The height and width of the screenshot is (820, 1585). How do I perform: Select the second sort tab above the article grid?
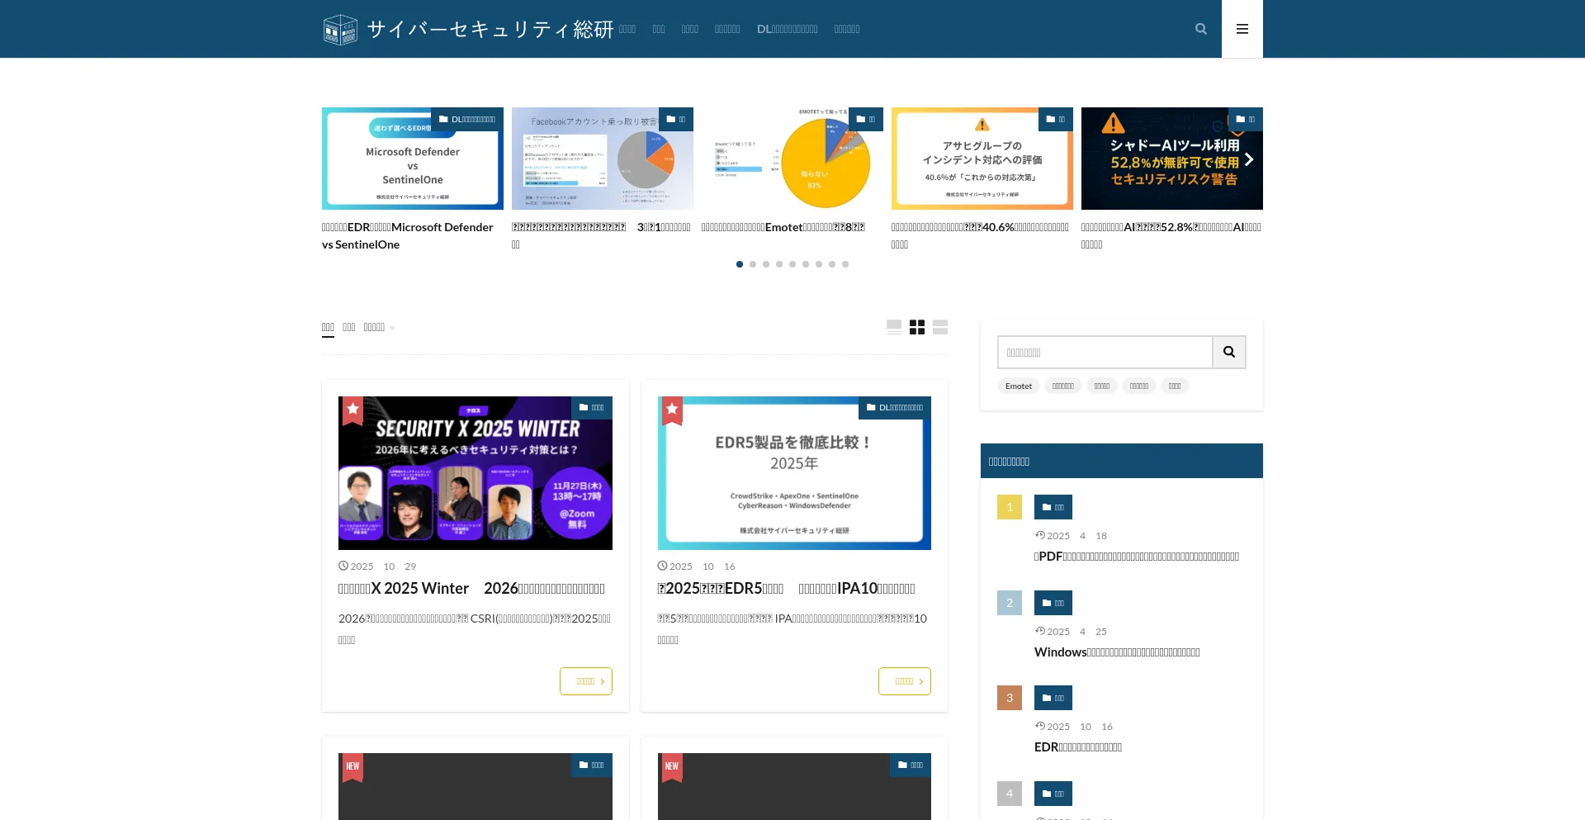click(x=348, y=328)
